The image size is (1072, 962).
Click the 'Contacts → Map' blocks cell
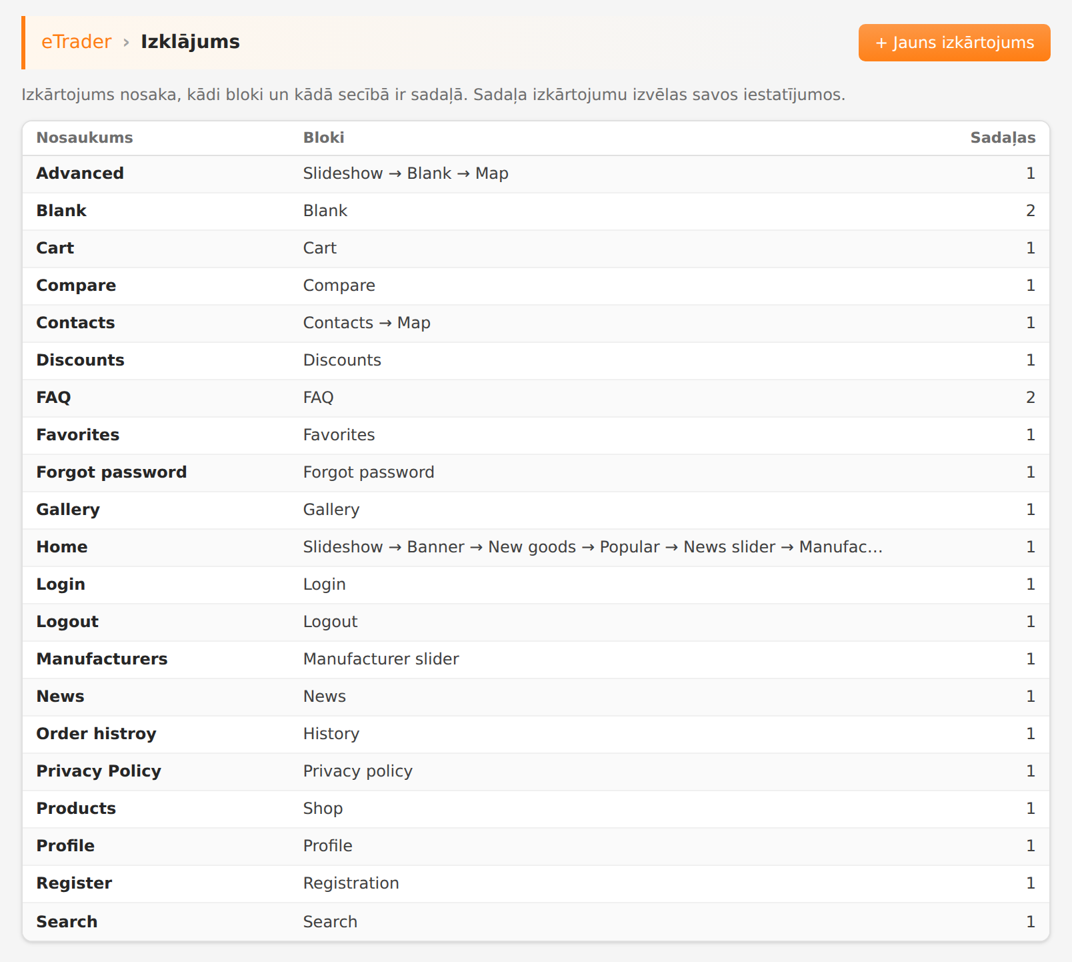[x=367, y=323]
